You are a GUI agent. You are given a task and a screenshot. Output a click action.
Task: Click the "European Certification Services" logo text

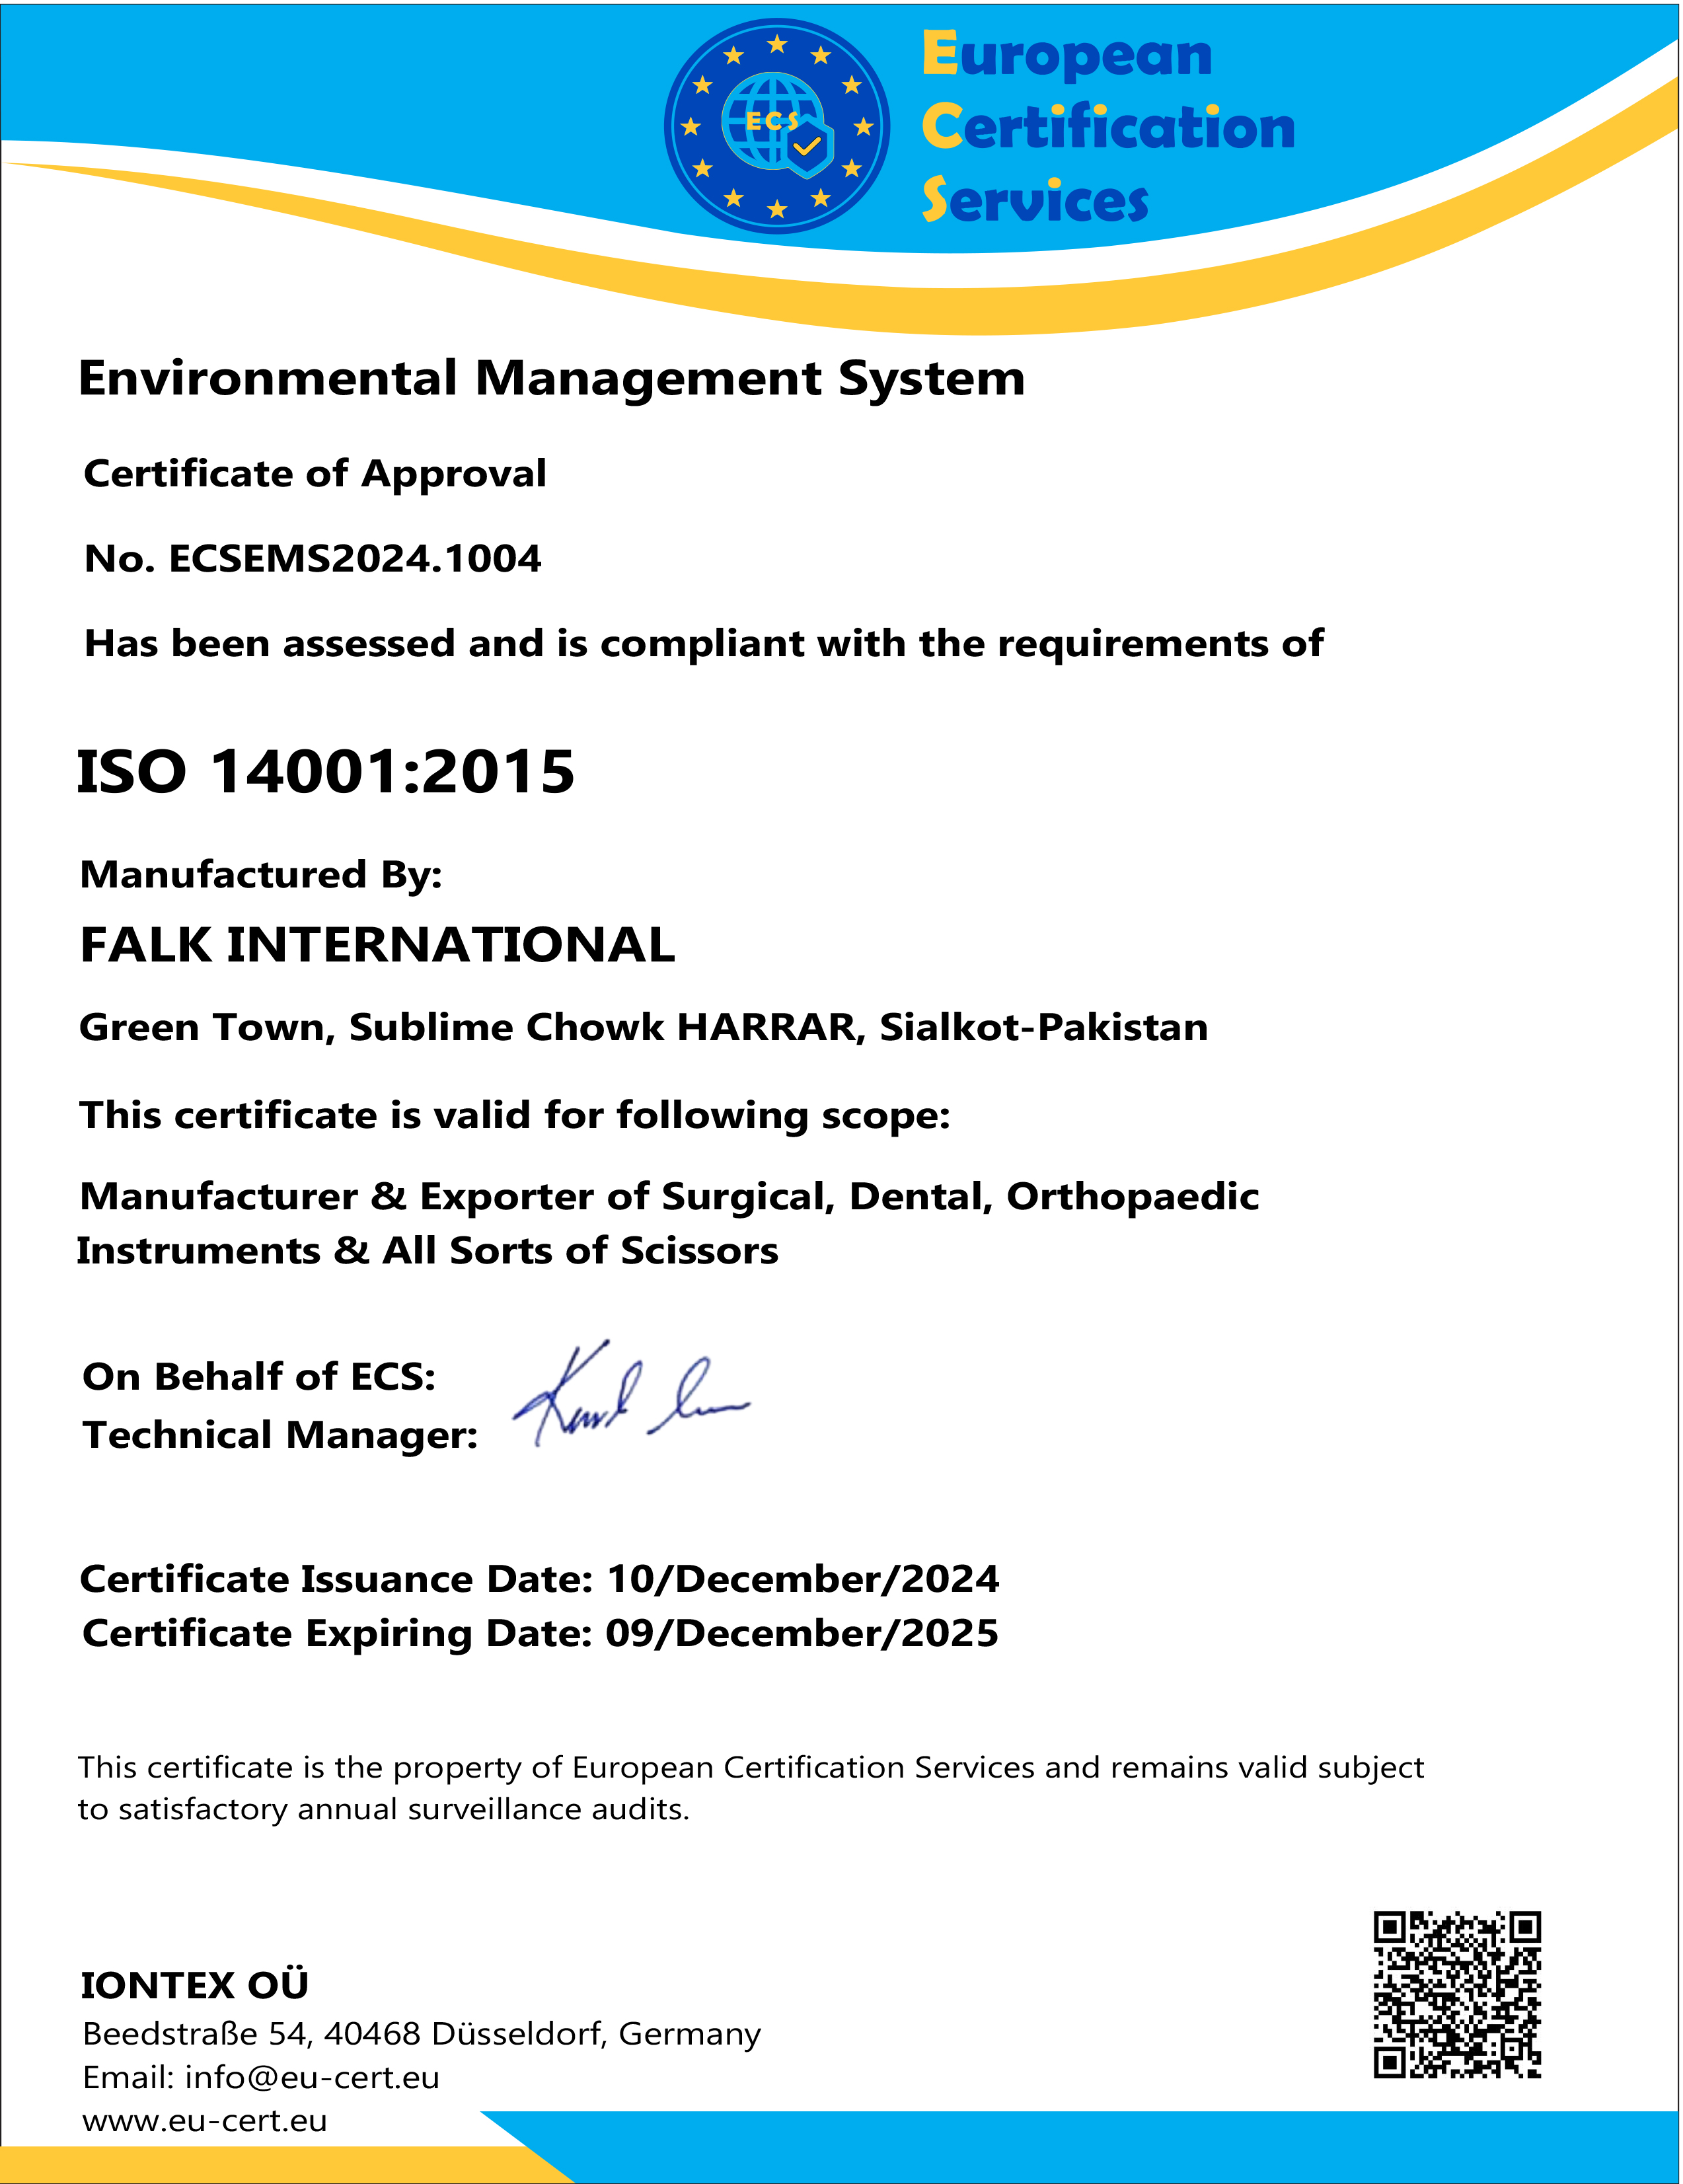(x=1108, y=126)
